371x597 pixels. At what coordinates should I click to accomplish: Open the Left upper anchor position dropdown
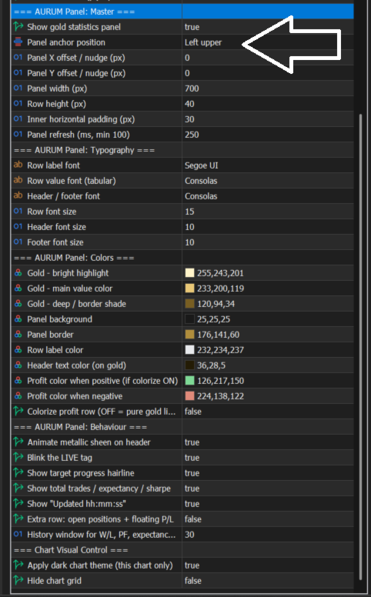pyautogui.click(x=268, y=42)
